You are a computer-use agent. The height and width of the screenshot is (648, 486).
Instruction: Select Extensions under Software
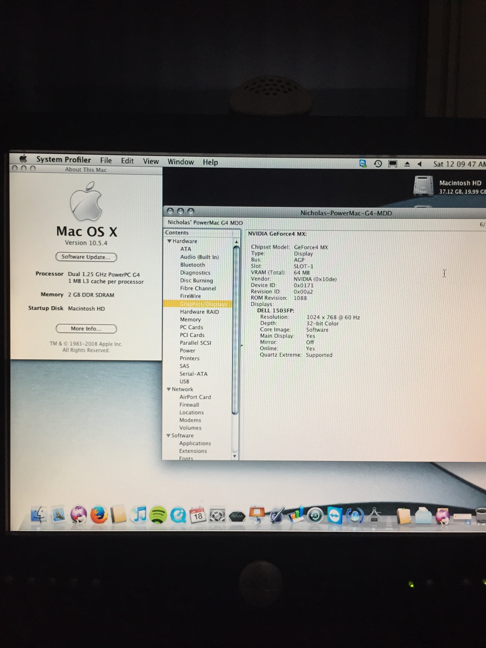point(193,451)
